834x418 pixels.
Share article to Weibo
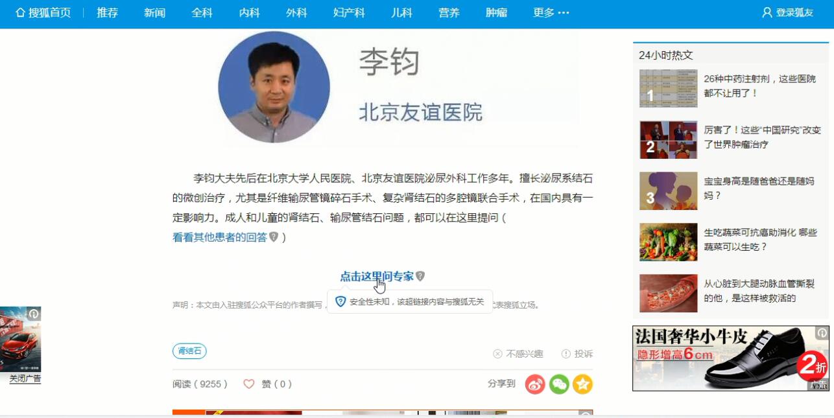pos(535,384)
